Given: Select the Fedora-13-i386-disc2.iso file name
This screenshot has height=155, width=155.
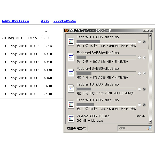Looking at the screenshot, I should [98, 84].
